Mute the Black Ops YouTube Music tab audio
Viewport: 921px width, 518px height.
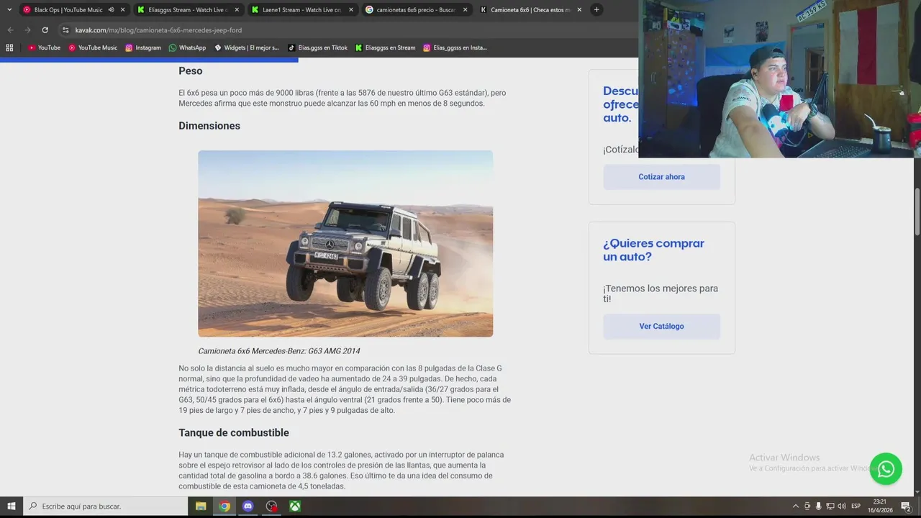(111, 10)
